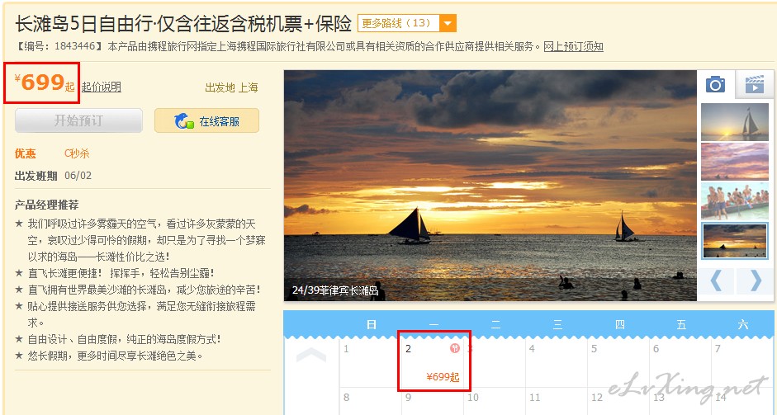This screenshot has width=777, height=415.
Task: Select the crowded boat people thumbnail
Action: tap(735, 201)
